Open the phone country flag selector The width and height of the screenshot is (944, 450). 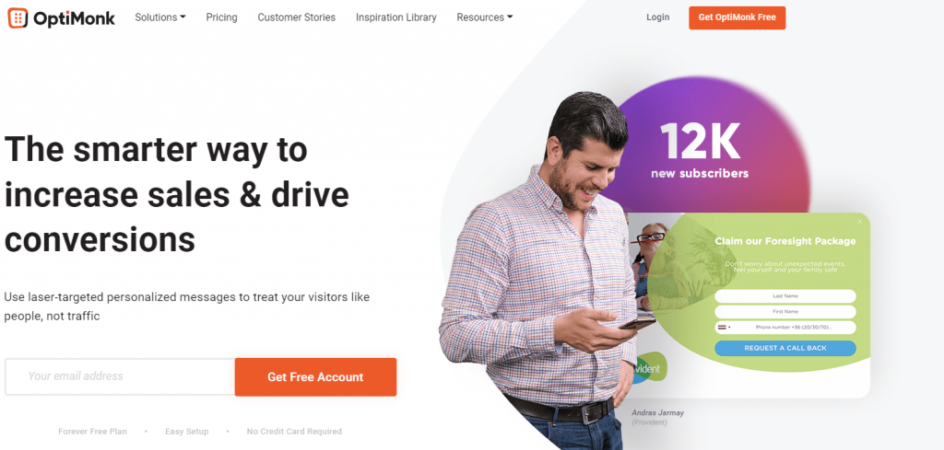[724, 328]
